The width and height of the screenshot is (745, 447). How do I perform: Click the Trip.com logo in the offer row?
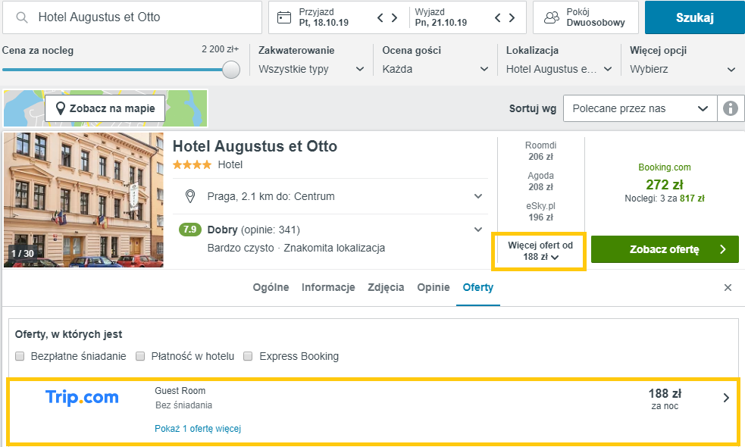point(81,397)
